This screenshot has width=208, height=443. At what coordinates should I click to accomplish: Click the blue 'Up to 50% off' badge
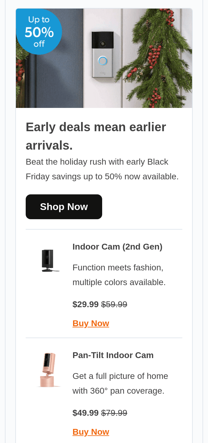39,31
